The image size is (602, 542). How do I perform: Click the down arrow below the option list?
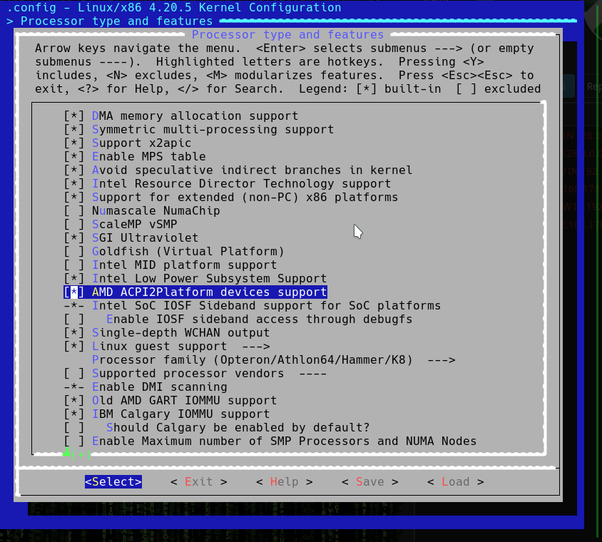[x=66, y=452]
